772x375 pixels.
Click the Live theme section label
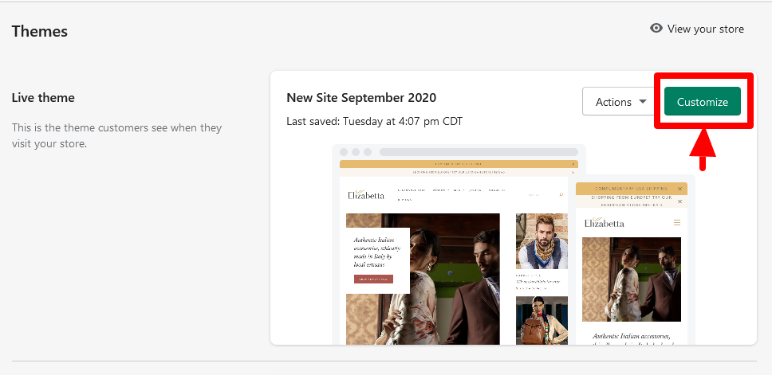tap(43, 98)
